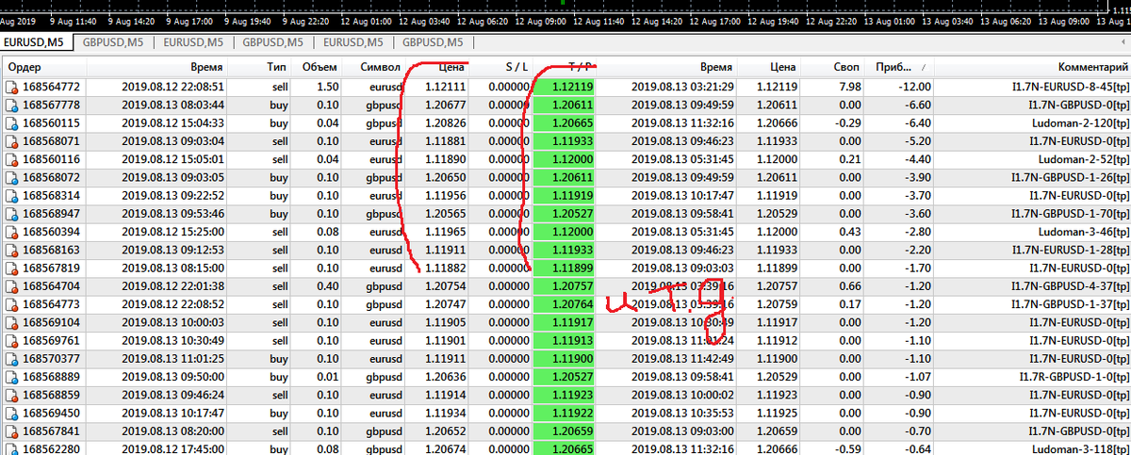
Task: Select comment Ludoman-3-46[tp]
Action: click(1086, 232)
